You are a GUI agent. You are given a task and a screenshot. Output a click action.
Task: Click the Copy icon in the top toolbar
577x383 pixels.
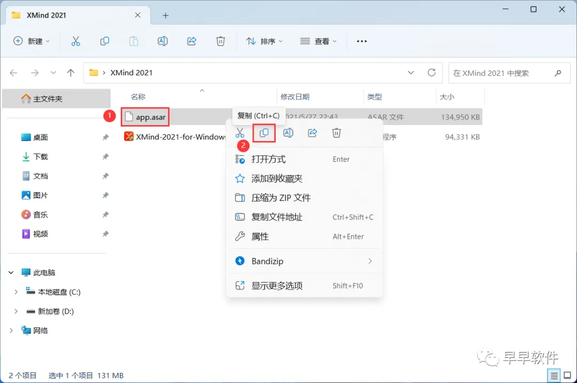[x=105, y=41]
